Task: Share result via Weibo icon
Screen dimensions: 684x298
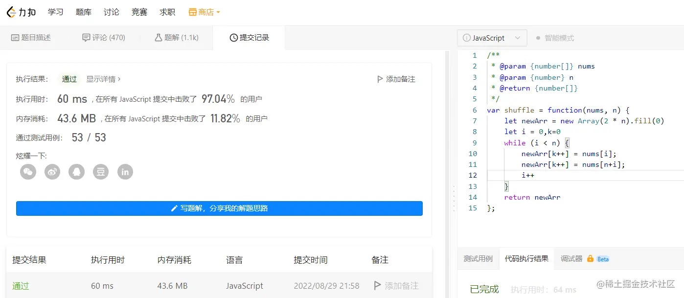Action: coord(52,171)
